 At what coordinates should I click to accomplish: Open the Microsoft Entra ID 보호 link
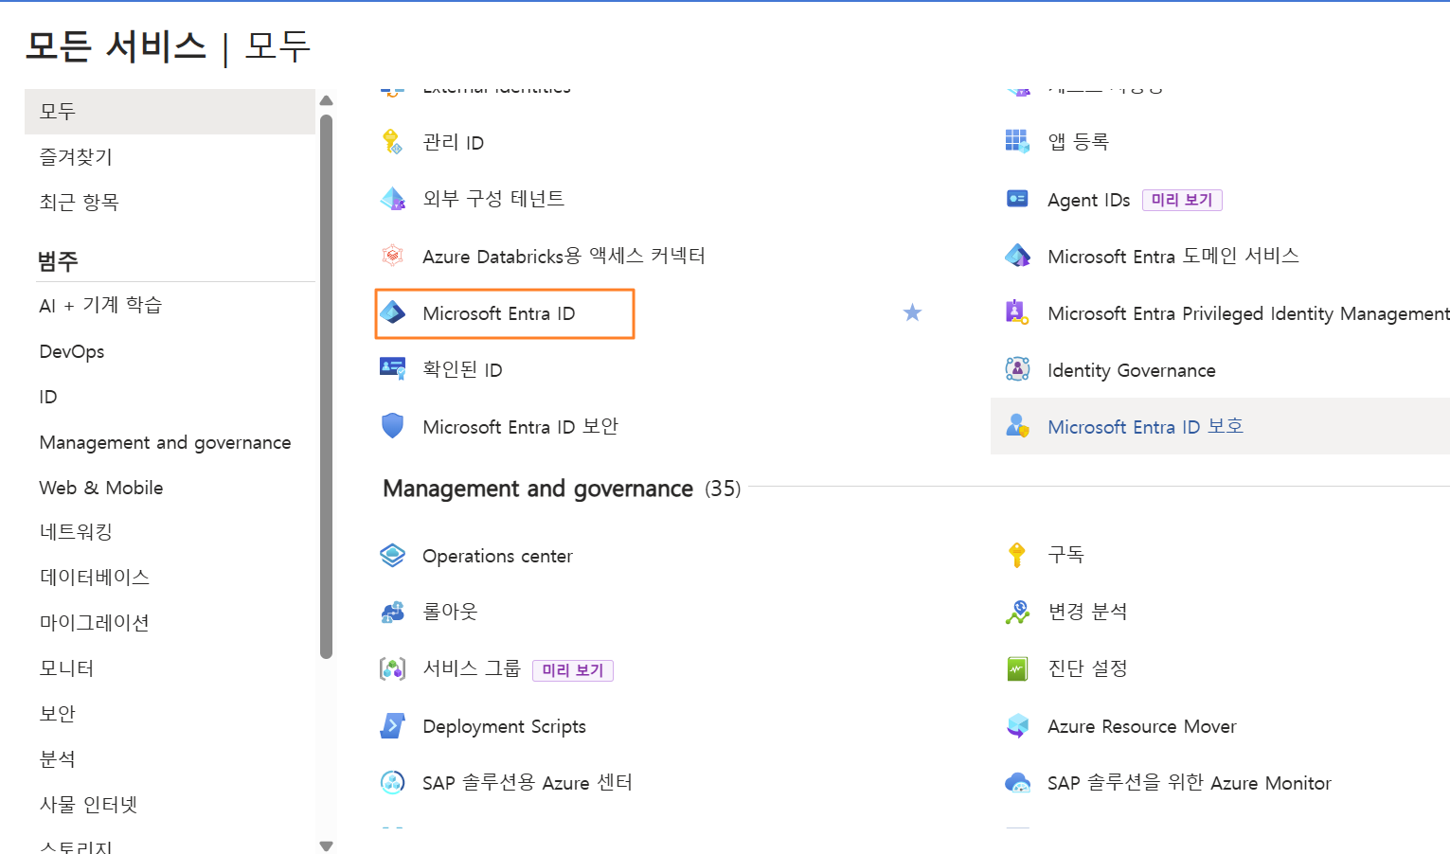tap(1145, 426)
